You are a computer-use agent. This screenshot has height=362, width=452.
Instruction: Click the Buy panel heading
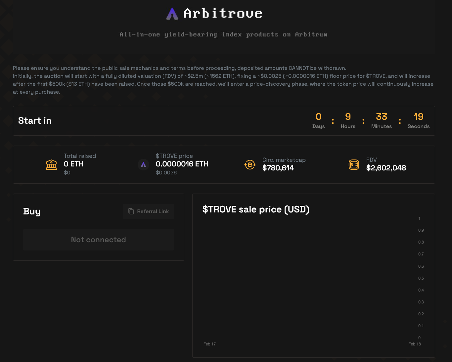tap(32, 211)
